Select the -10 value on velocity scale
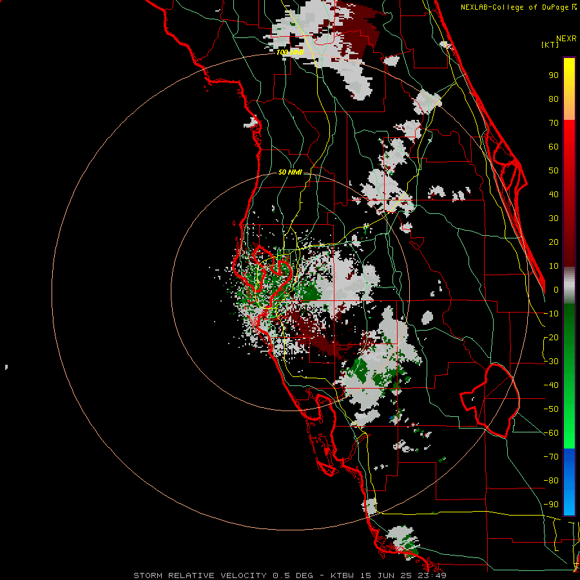580x580 pixels. click(551, 314)
